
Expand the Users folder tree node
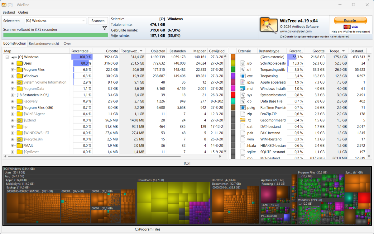(13, 63)
